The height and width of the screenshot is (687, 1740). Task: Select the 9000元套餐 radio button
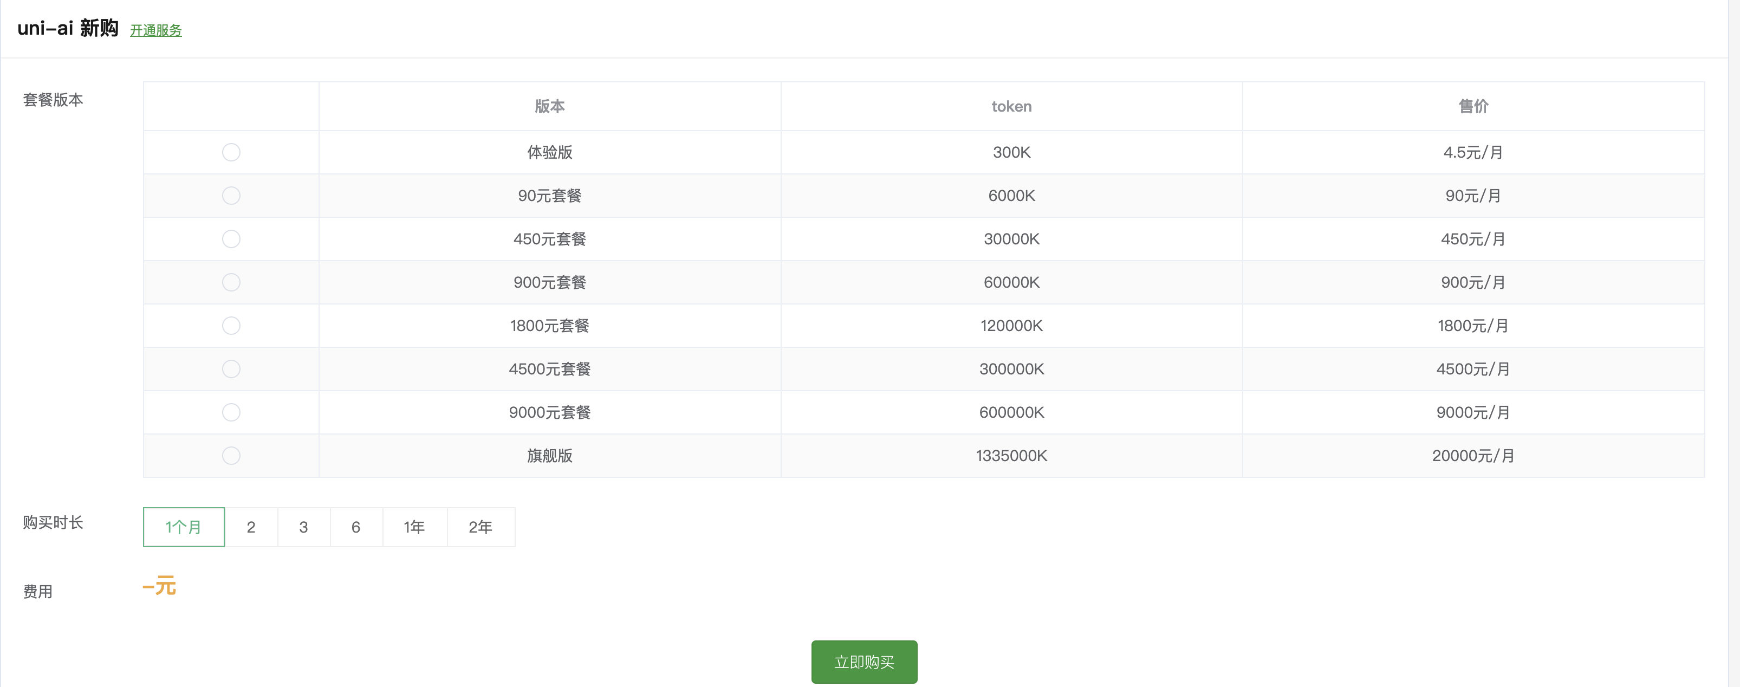click(231, 412)
